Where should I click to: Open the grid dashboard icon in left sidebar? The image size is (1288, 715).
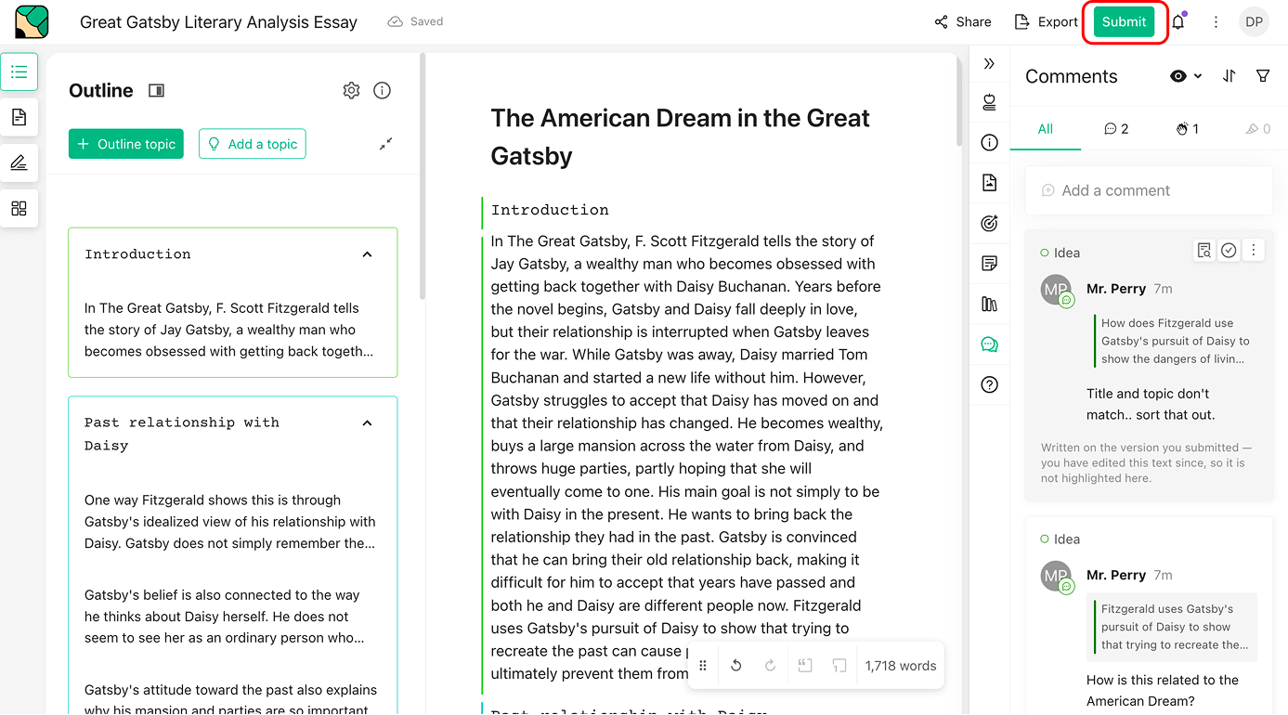pos(20,208)
